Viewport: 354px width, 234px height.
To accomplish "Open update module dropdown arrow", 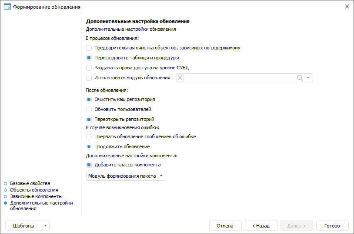I will pyautogui.click(x=308, y=78).
